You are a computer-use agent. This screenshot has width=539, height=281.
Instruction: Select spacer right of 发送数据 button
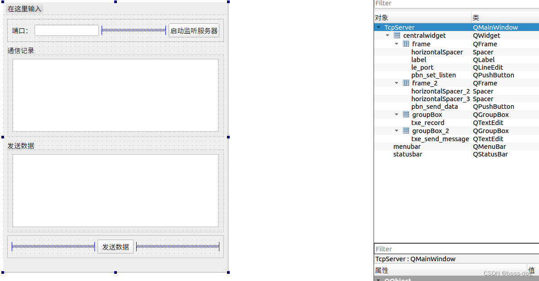pos(178,246)
